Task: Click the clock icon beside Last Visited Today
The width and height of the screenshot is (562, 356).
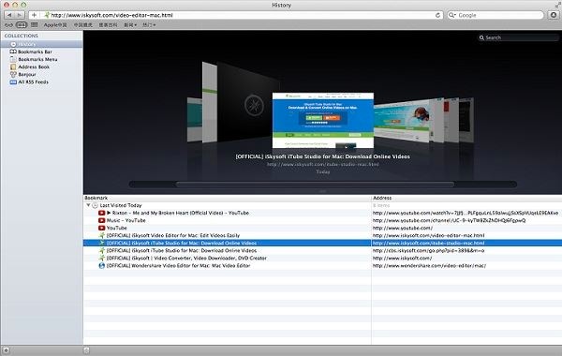Action: [x=95, y=205]
